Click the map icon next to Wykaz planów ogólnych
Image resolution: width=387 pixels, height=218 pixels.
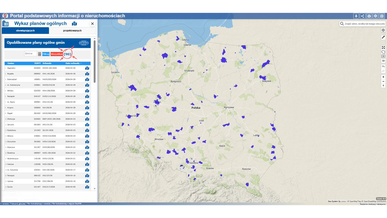pyautogui.click(x=74, y=24)
